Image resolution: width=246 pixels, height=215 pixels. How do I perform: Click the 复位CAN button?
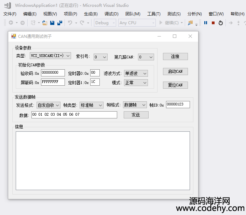tap(175, 85)
